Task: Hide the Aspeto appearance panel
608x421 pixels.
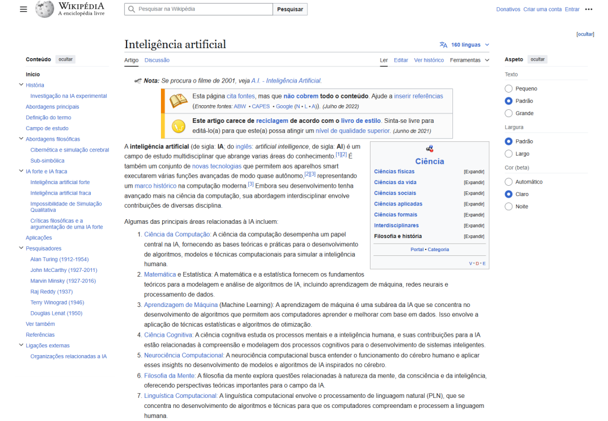Action: [537, 59]
